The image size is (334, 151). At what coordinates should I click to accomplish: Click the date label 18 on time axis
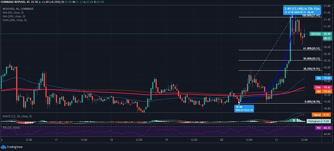(111, 140)
